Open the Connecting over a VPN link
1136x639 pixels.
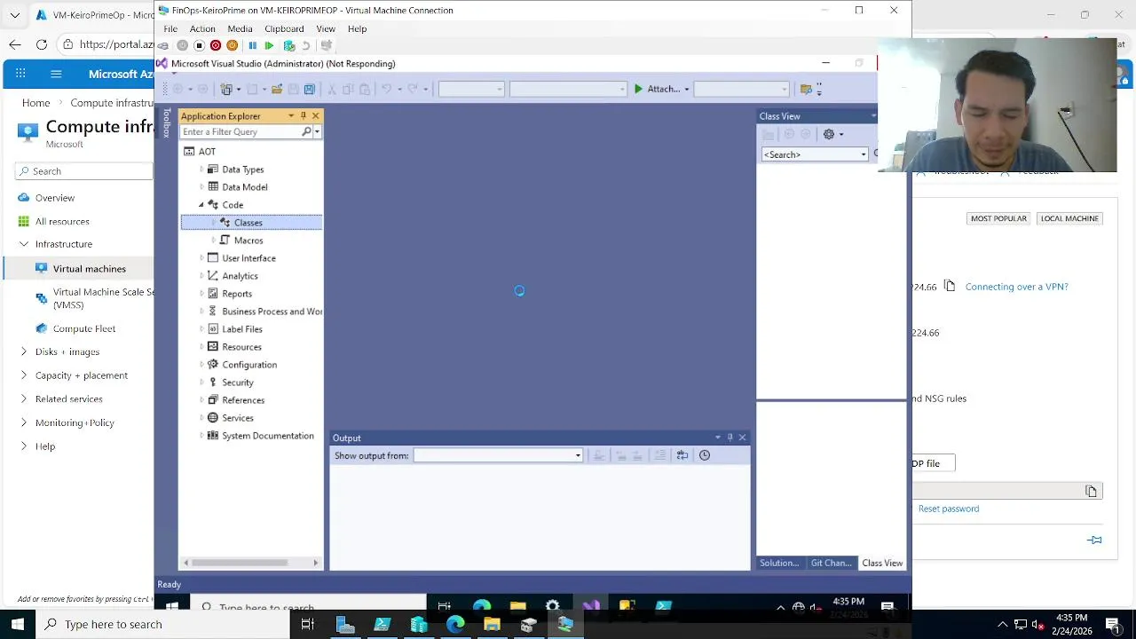[1016, 287]
